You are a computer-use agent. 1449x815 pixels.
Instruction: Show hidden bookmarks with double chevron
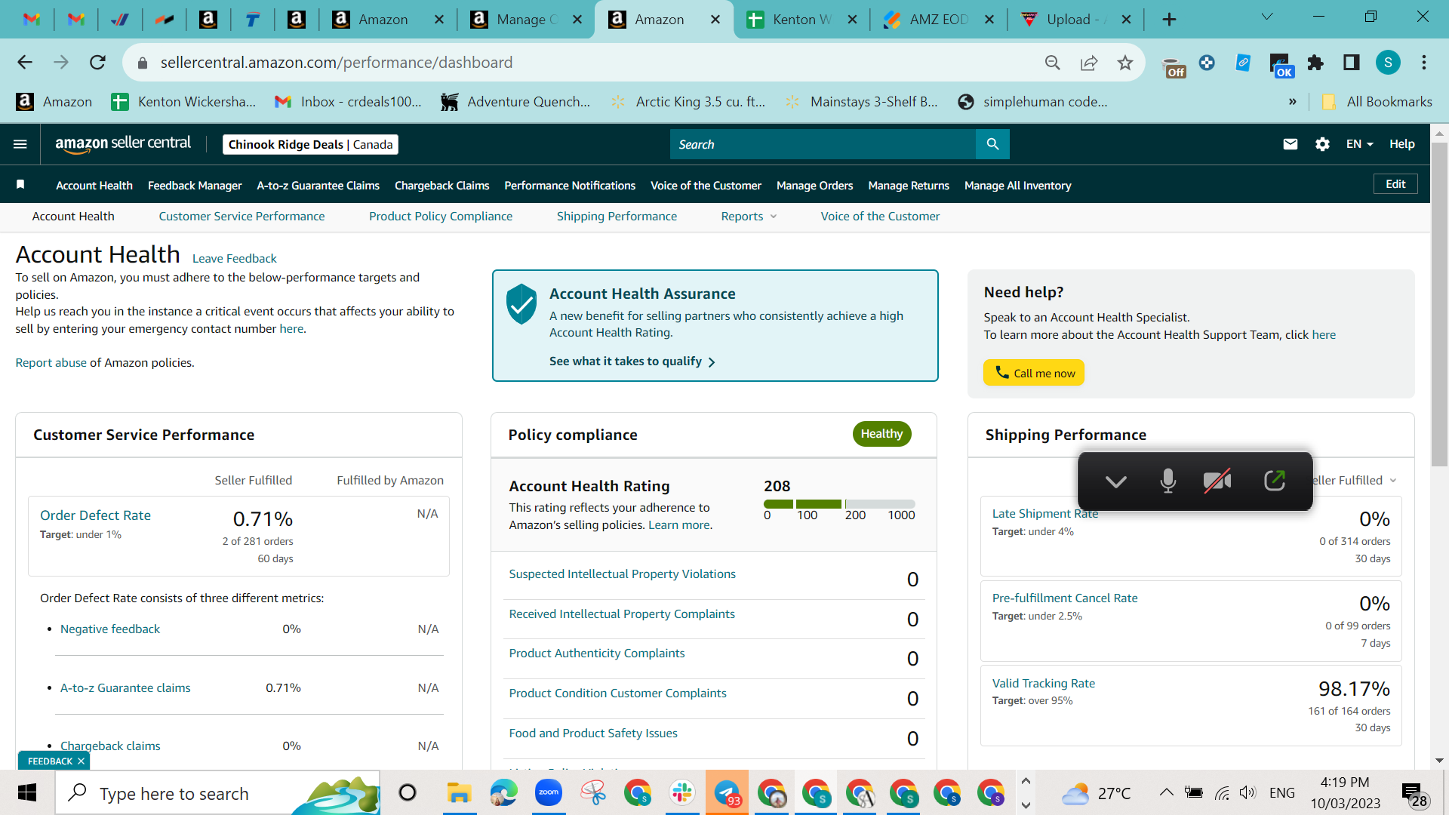(1293, 102)
